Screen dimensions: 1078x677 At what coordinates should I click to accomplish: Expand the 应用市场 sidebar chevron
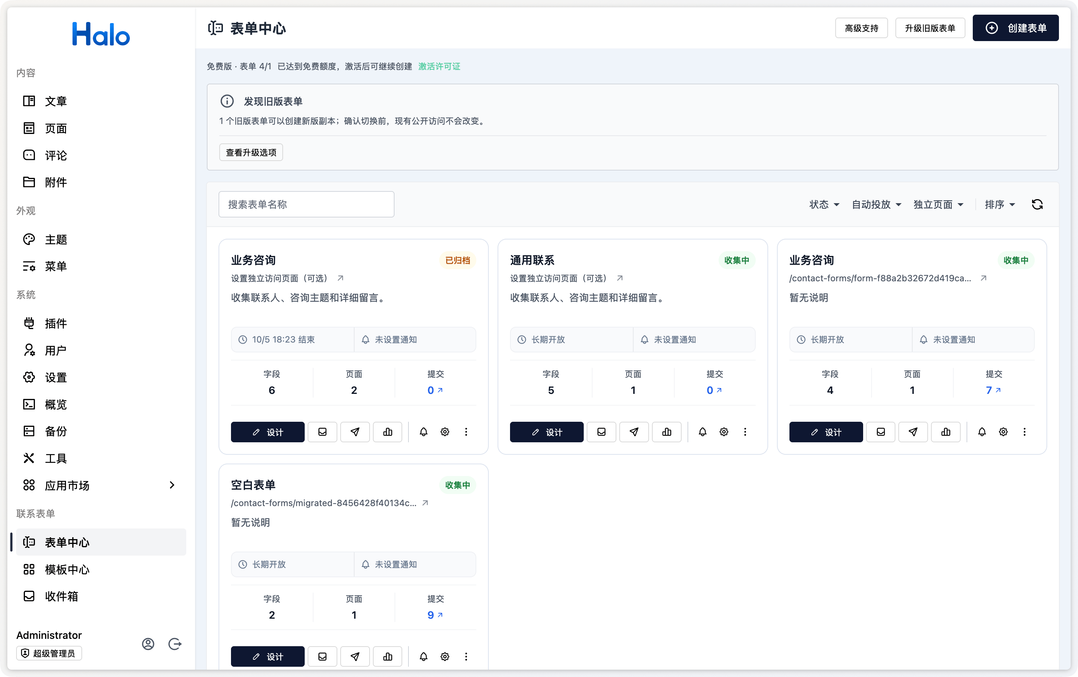pos(172,485)
